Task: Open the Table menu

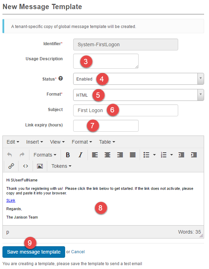Action: pos(107,142)
